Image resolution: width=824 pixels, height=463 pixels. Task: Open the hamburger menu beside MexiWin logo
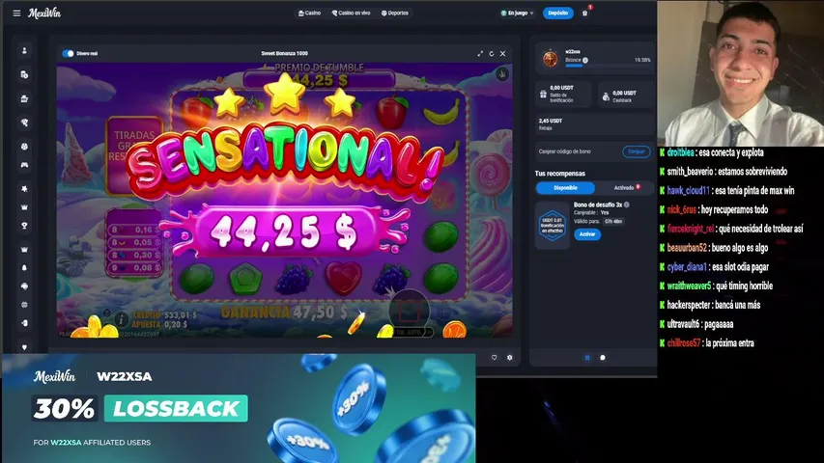(x=16, y=14)
